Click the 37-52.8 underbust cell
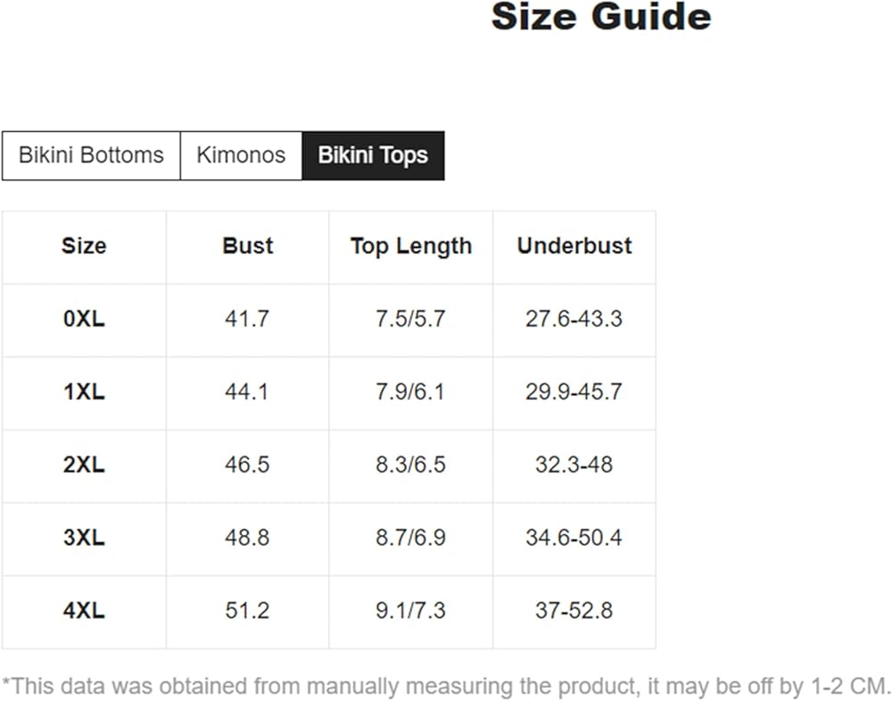892x701 pixels. pyautogui.click(x=574, y=612)
